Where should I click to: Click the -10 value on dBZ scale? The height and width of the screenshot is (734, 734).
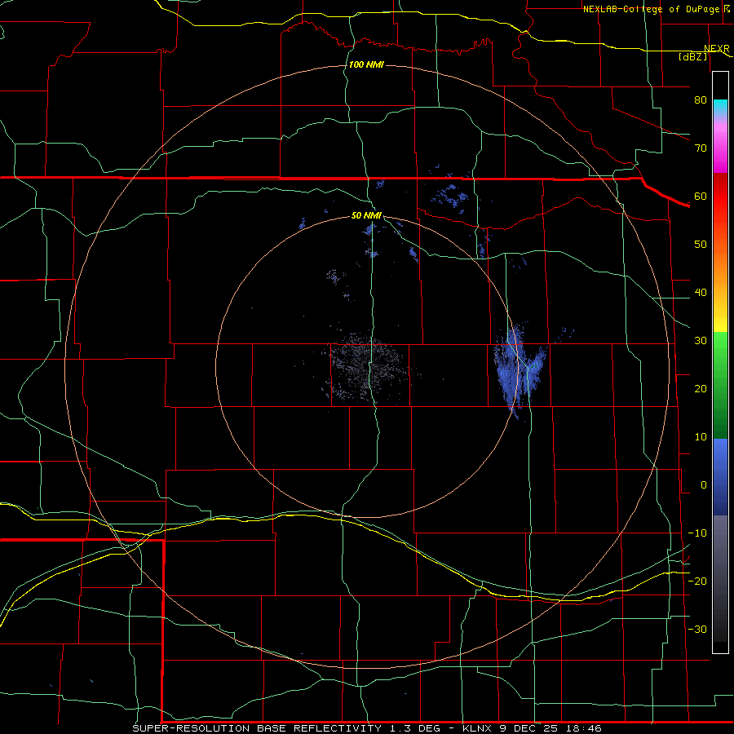pos(697,533)
